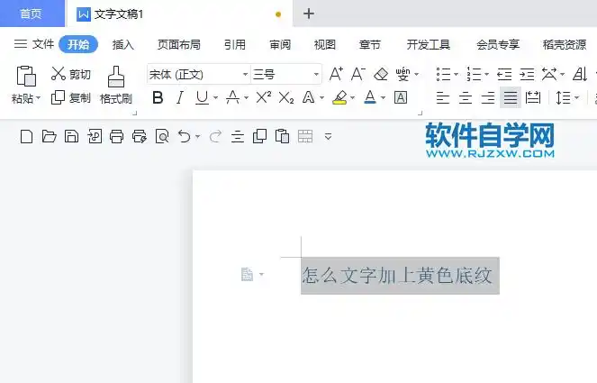This screenshot has height=383, width=597.
Task: Align text left
Action: (443, 98)
